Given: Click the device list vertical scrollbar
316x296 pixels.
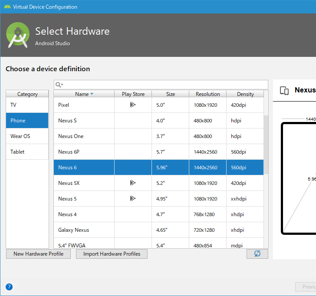Looking at the screenshot, I should 266,145.
